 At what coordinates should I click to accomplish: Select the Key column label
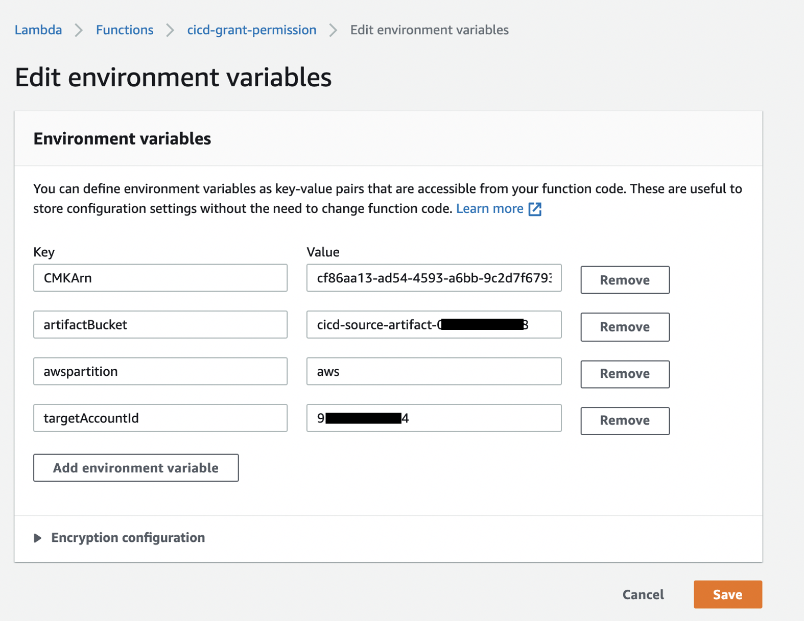(x=44, y=252)
